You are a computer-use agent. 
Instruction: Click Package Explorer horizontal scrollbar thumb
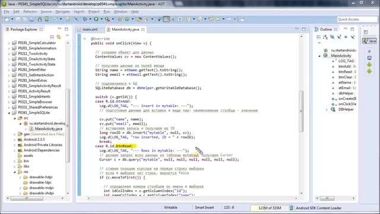click(x=27, y=198)
